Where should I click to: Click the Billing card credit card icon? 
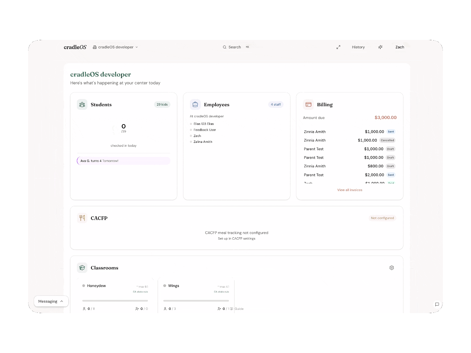coord(308,105)
